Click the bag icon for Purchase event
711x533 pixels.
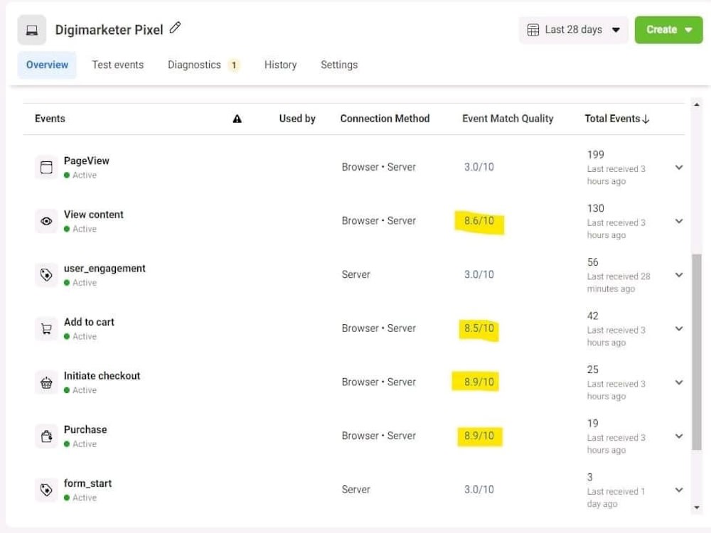(46, 436)
